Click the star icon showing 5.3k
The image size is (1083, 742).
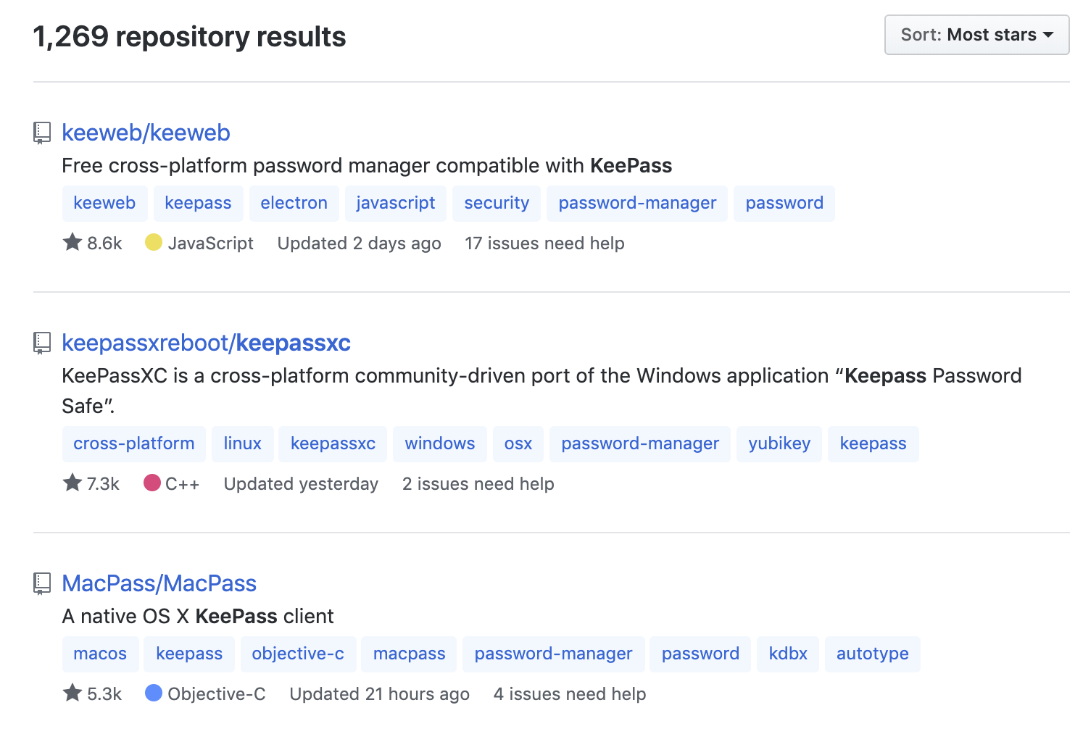click(72, 693)
